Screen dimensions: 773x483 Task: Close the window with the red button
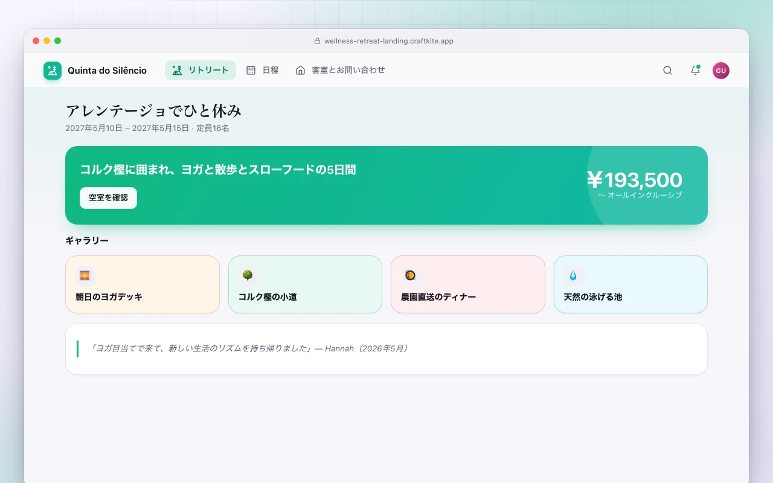point(36,41)
